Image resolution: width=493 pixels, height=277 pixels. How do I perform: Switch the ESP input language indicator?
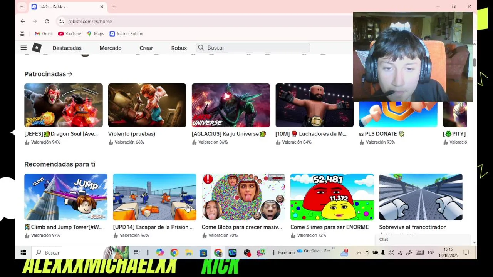pyautogui.click(x=431, y=253)
